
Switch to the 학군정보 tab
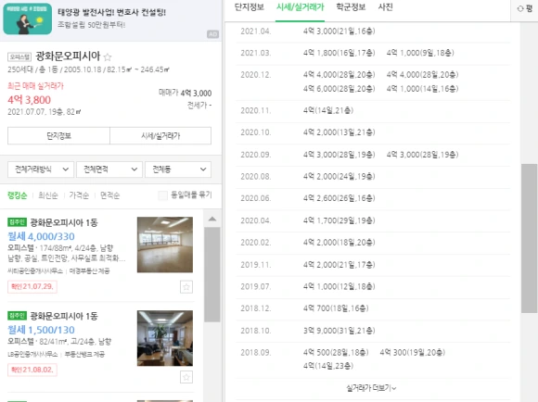click(x=351, y=7)
